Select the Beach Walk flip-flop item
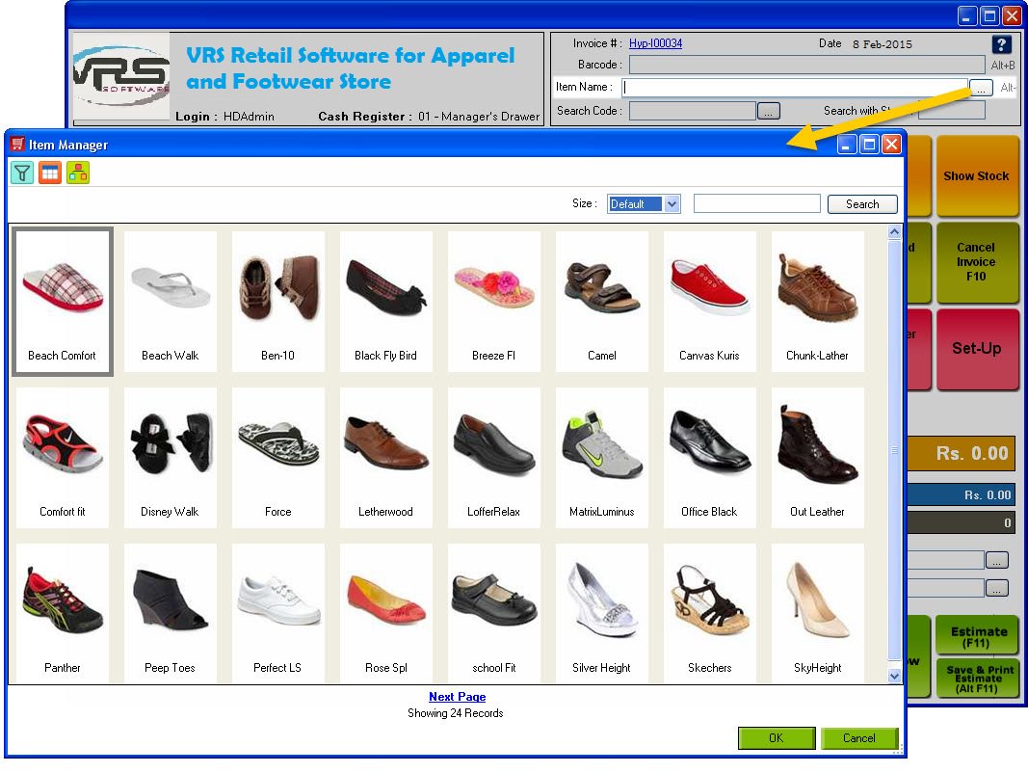 [x=170, y=302]
